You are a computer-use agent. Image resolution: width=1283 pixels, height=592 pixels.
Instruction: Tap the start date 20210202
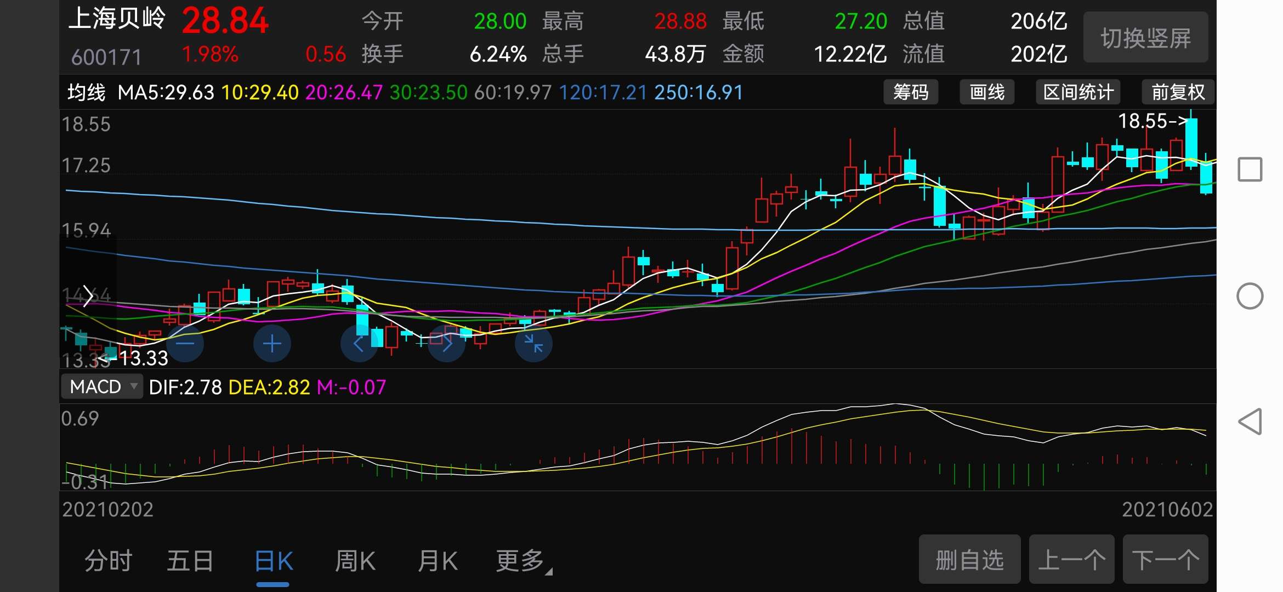tap(107, 510)
